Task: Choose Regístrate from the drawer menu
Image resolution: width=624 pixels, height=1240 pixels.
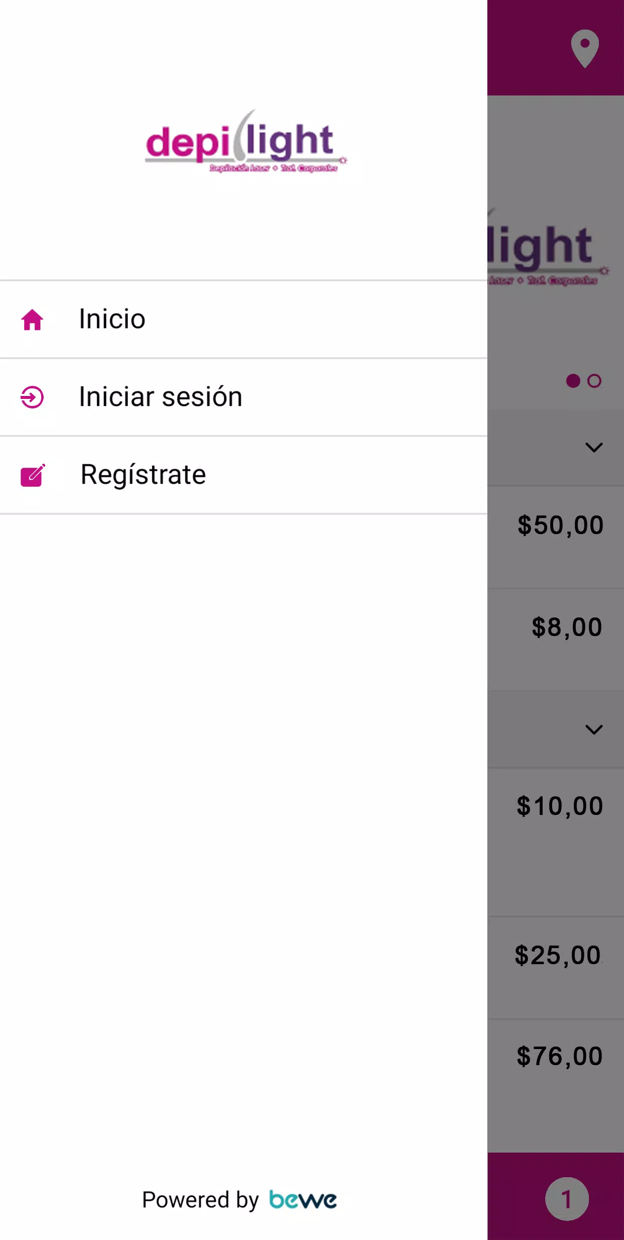Action: click(143, 475)
